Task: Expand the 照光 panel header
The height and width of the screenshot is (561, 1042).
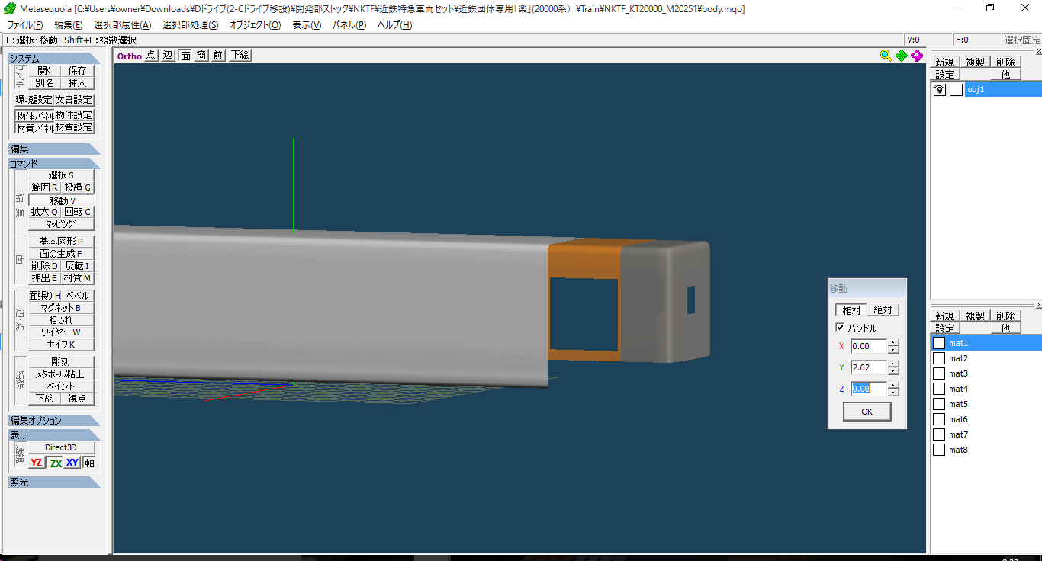Action: tap(54, 482)
